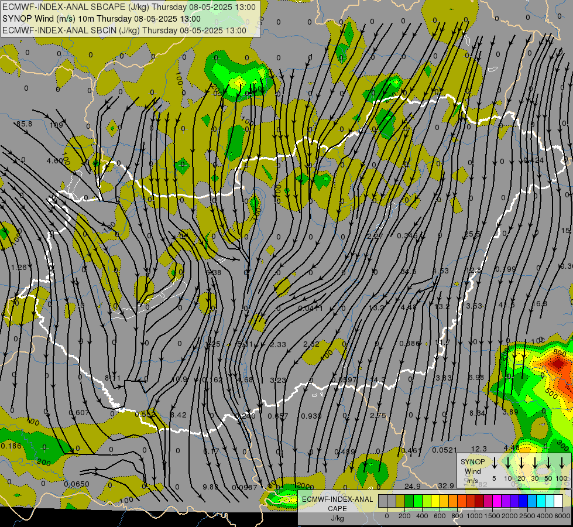Viewport: 573px width, 527px height.
Task: Click the 25.5 value on the map
Action: coord(472,234)
